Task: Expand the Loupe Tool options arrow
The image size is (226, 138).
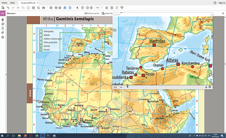Action: tap(212, 87)
